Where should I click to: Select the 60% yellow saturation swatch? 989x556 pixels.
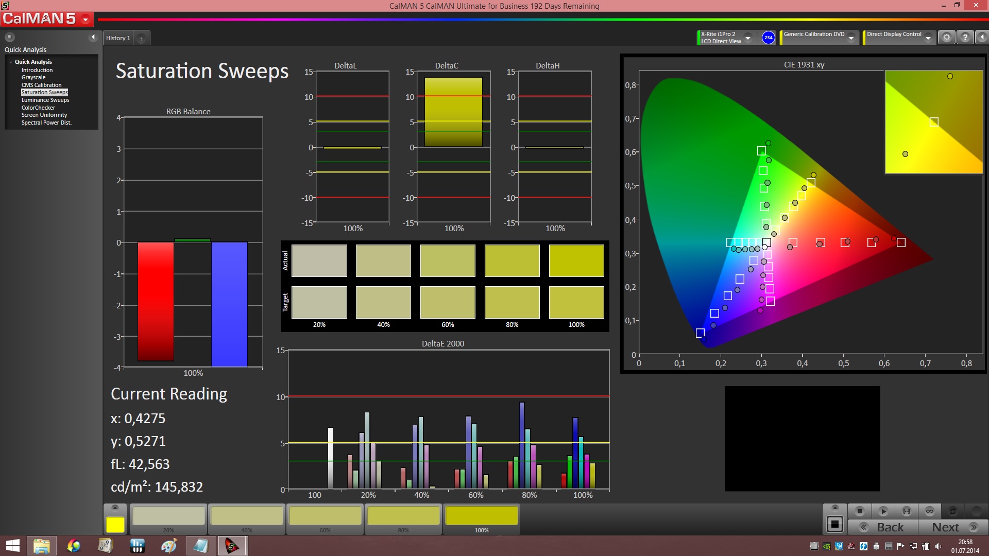click(325, 516)
